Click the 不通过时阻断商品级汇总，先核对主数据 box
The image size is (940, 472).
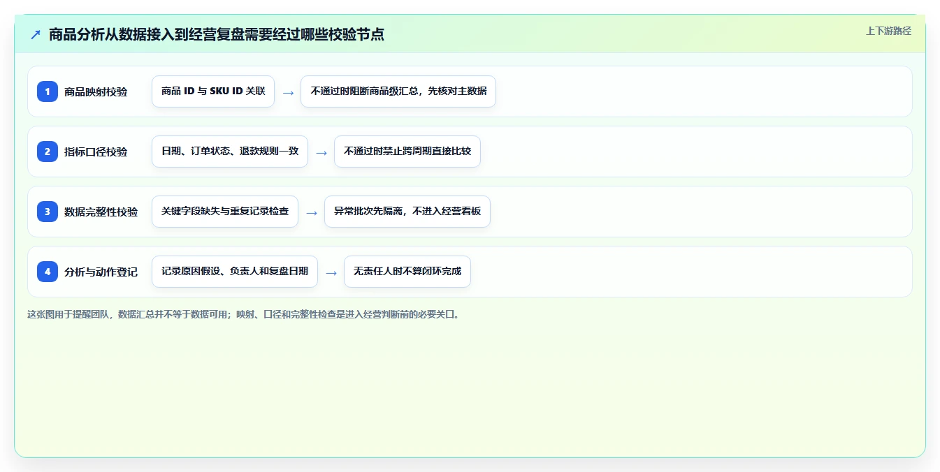click(x=398, y=91)
